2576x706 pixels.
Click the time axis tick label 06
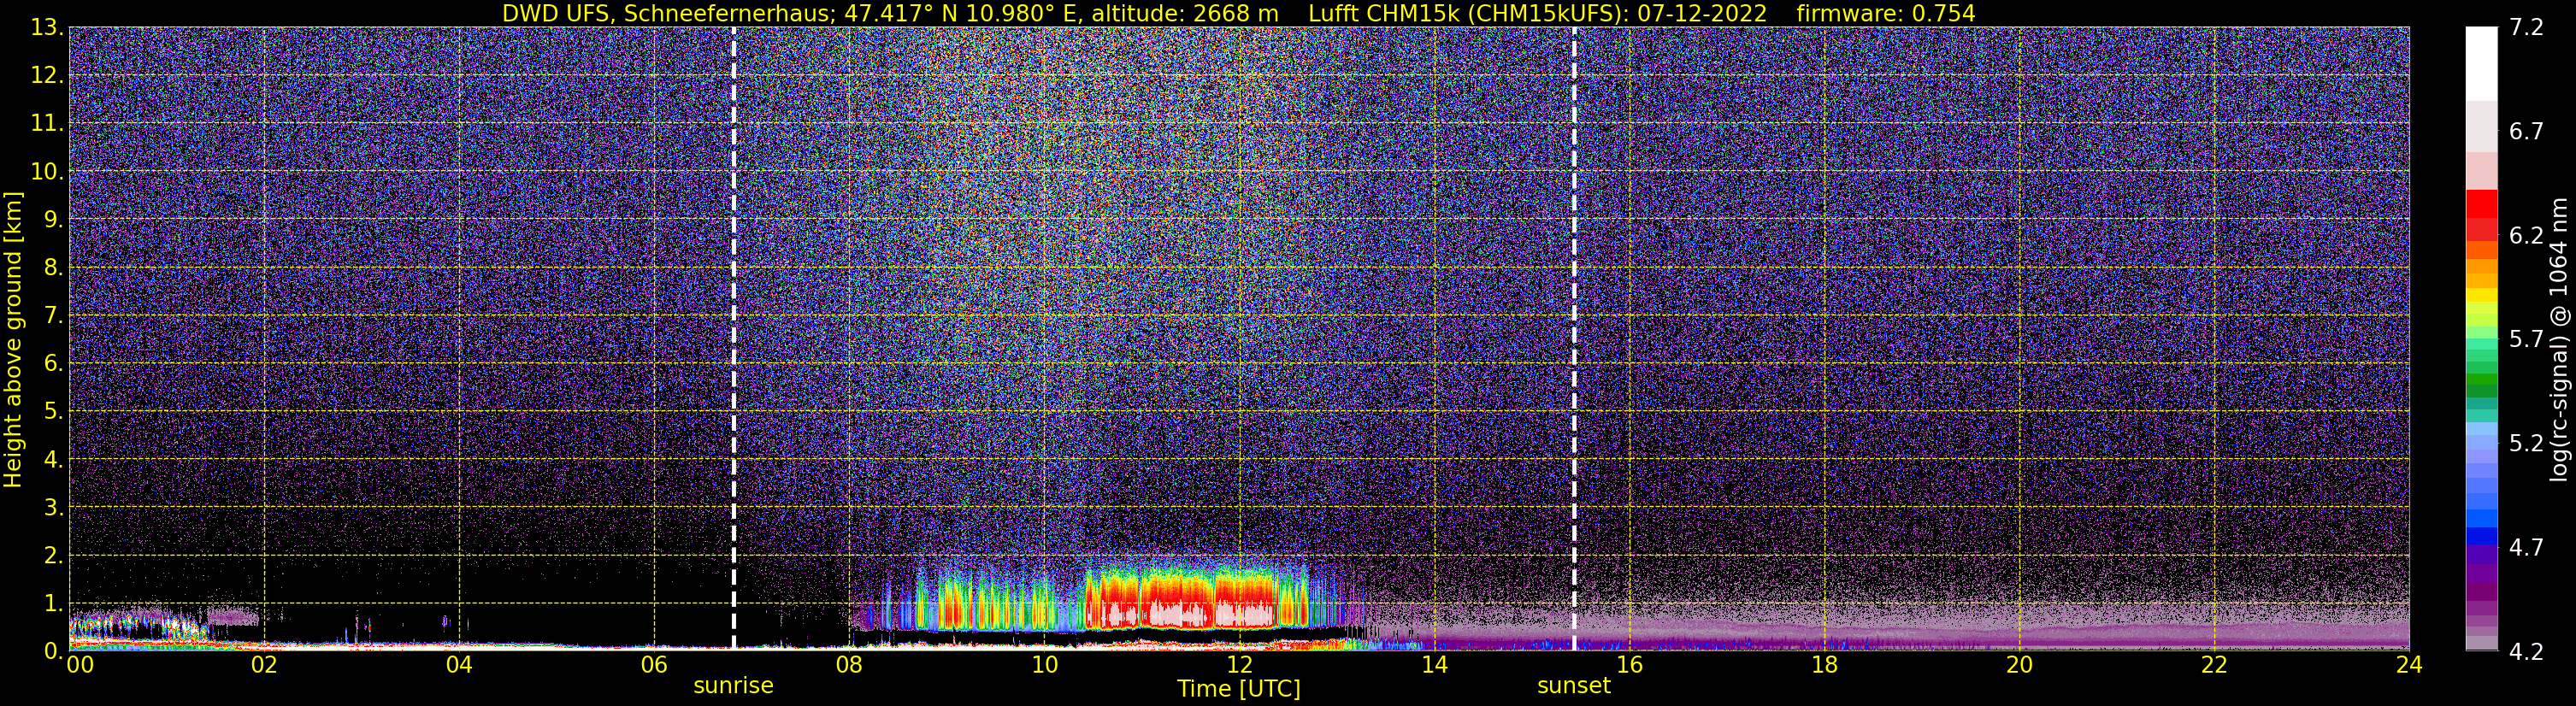(654, 665)
